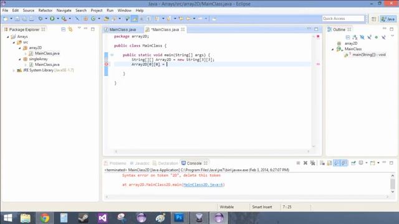Viewport: 399px width, 224px height.
Task: Open the Project menu
Action: tap(97, 11)
